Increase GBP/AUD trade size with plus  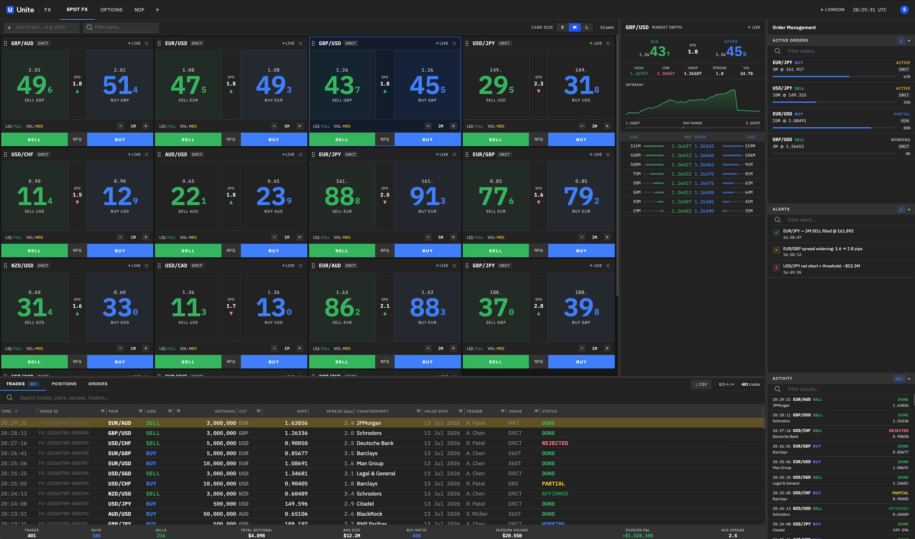tap(146, 126)
